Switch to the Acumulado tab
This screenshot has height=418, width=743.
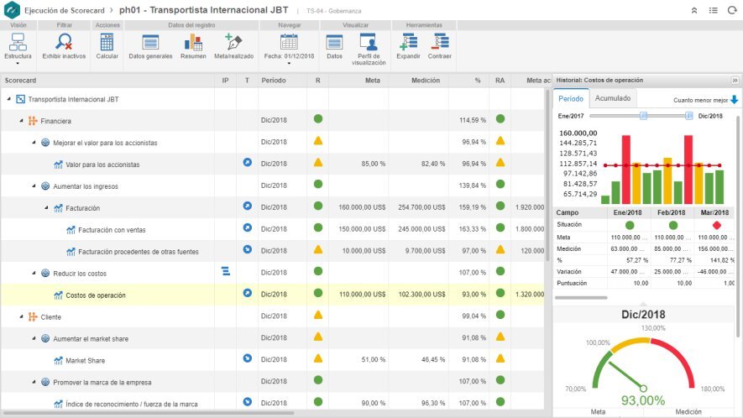[x=611, y=98]
